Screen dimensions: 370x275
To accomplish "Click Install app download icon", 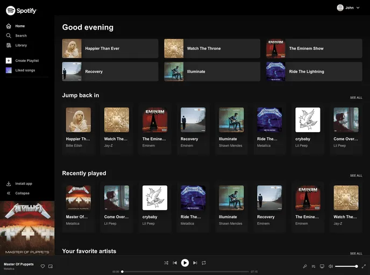I will coord(9,184).
